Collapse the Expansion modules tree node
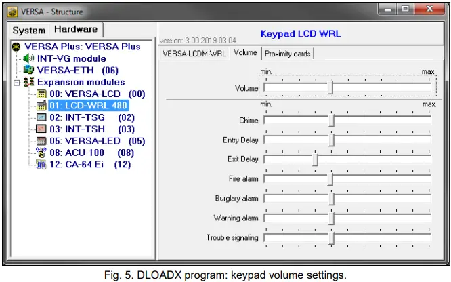 click(x=17, y=83)
